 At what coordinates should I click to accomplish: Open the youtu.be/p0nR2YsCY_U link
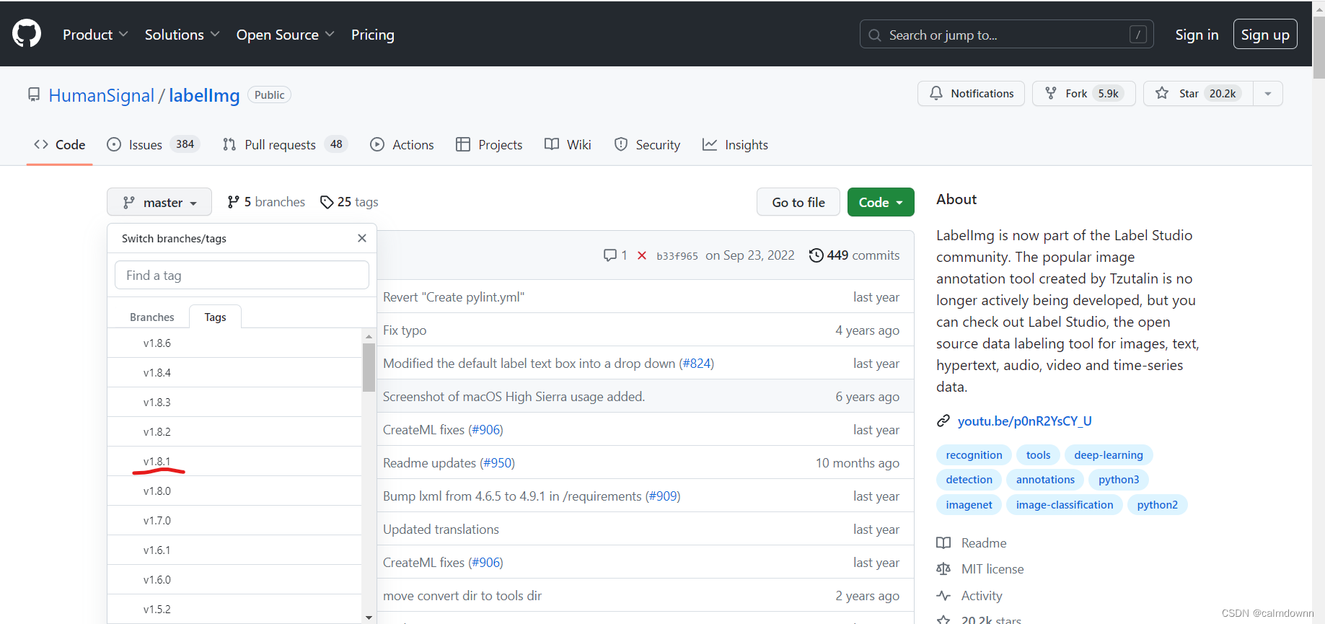coord(1024,421)
